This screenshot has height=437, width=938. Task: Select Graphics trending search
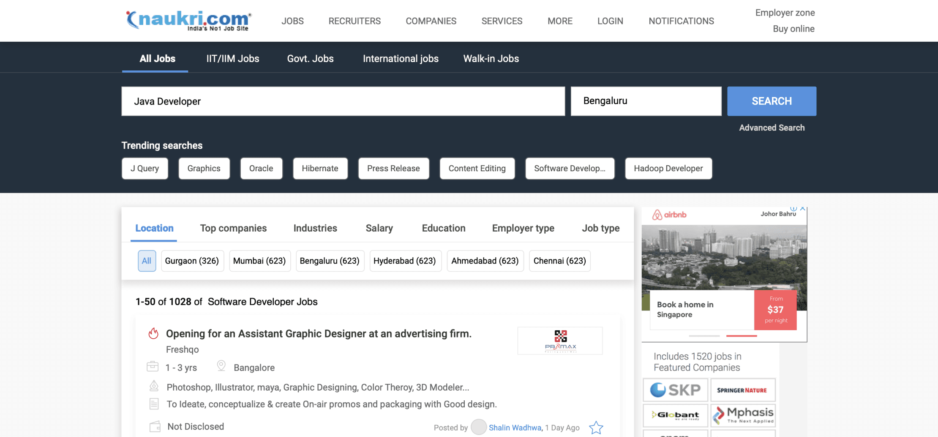pyautogui.click(x=204, y=168)
